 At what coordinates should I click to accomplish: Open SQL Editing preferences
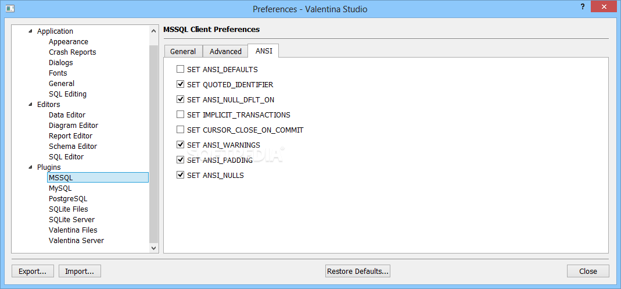tap(67, 94)
